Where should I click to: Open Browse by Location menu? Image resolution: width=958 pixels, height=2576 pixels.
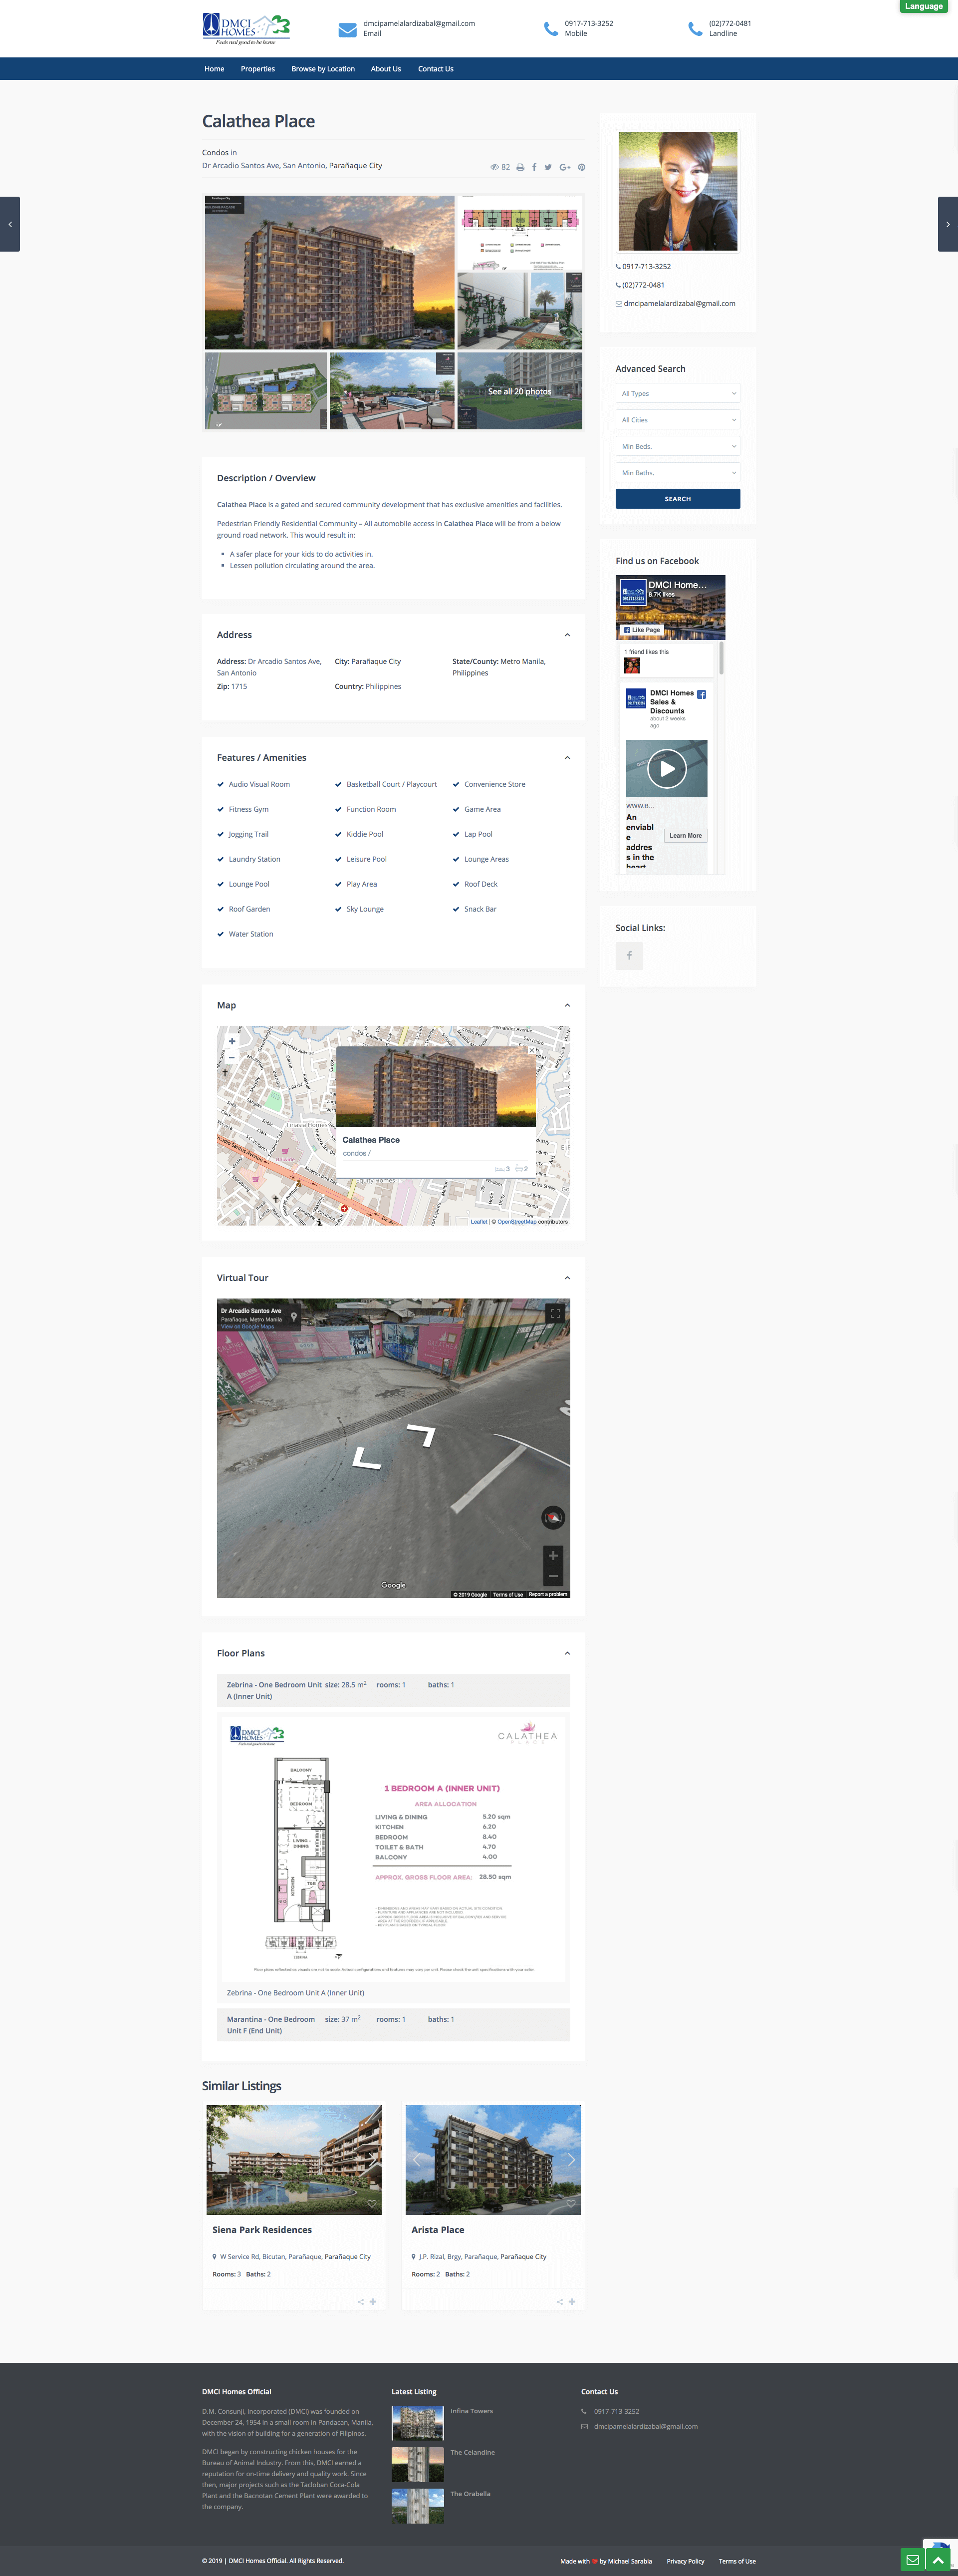coord(323,69)
